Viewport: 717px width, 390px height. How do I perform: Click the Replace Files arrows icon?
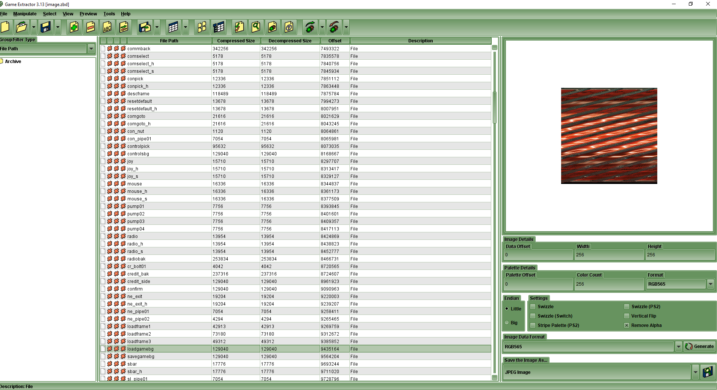(x=124, y=27)
